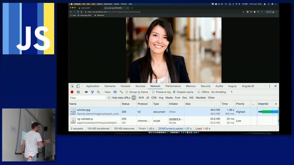Open the Security tab
Screen dimensions: 294x165
[205, 86]
